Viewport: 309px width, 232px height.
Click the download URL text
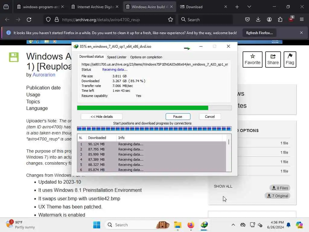coord(154,64)
